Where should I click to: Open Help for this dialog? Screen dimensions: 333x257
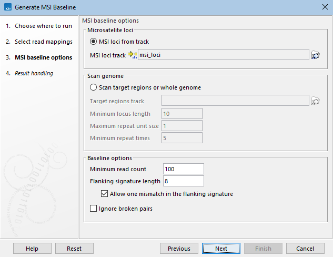[x=32, y=248]
